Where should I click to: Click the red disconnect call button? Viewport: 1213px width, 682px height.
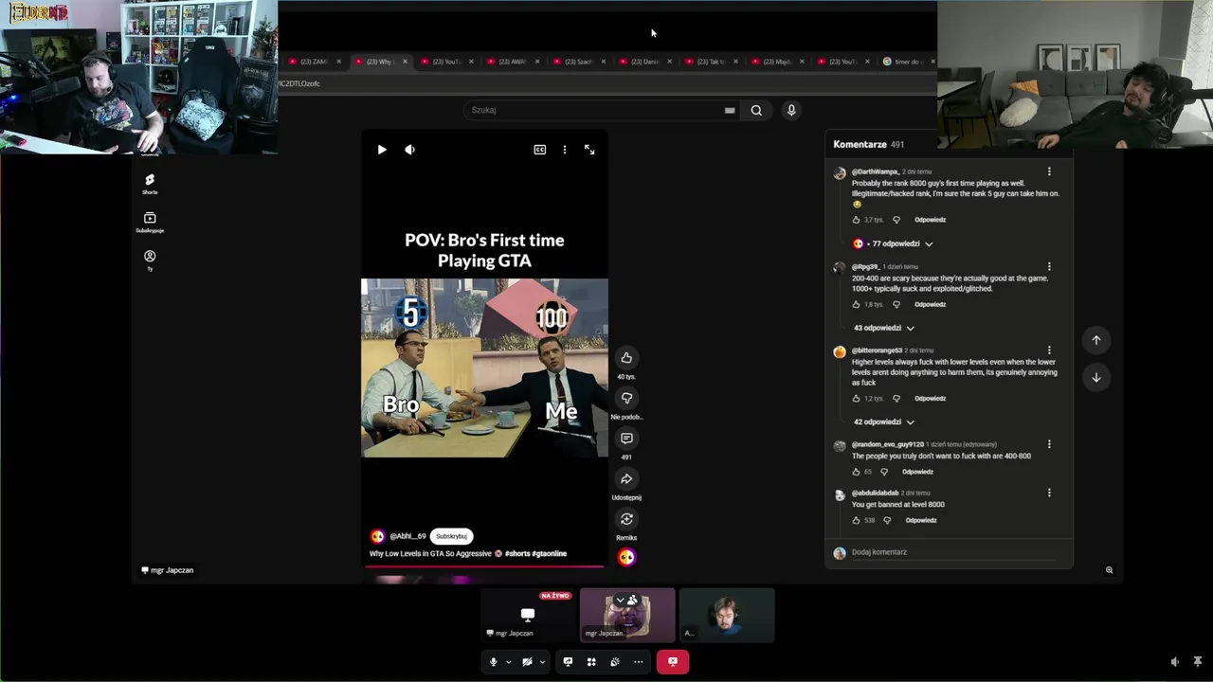(673, 662)
